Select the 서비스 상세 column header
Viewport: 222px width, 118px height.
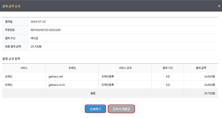125,68
